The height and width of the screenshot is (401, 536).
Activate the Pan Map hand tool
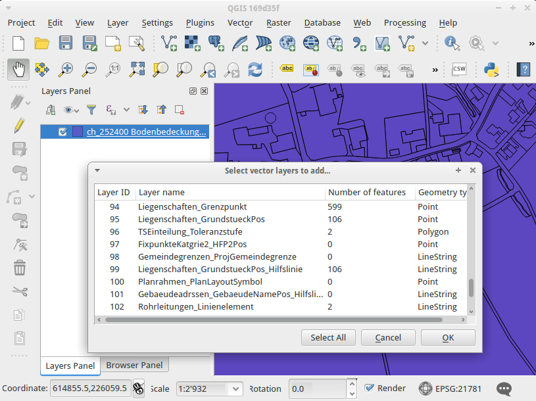pyautogui.click(x=18, y=69)
